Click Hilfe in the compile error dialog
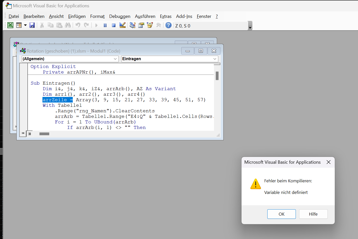358x239 pixels. coord(313,214)
